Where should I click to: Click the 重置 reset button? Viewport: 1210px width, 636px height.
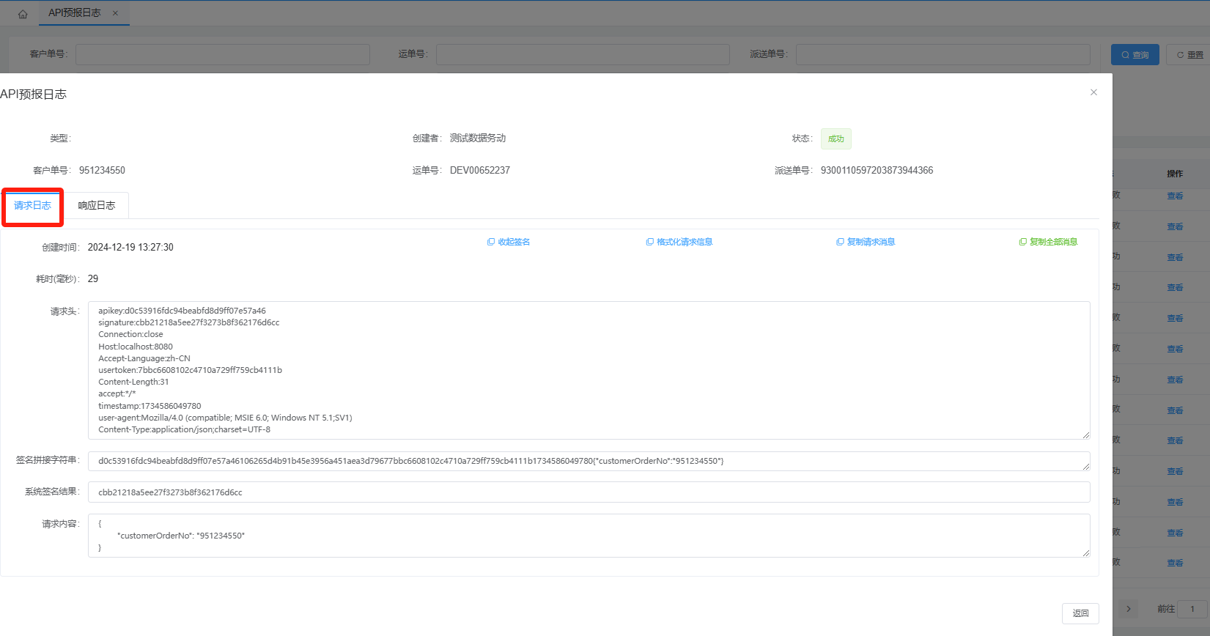pyautogui.click(x=1189, y=55)
